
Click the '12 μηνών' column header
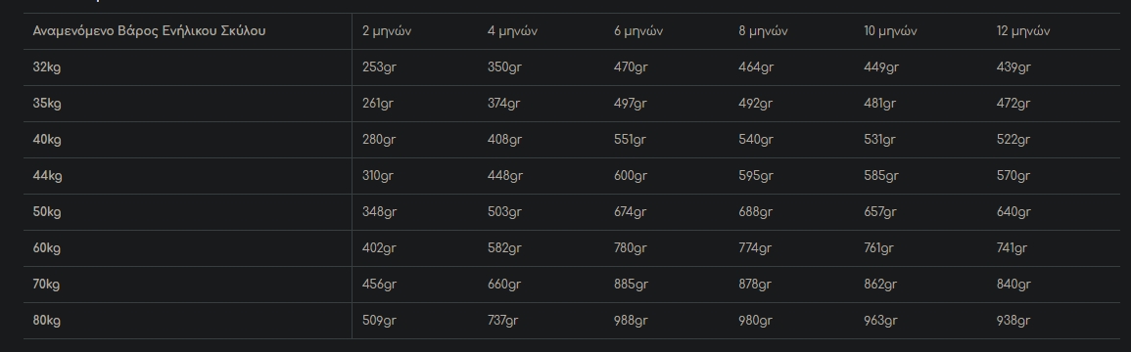pyautogui.click(x=1023, y=31)
